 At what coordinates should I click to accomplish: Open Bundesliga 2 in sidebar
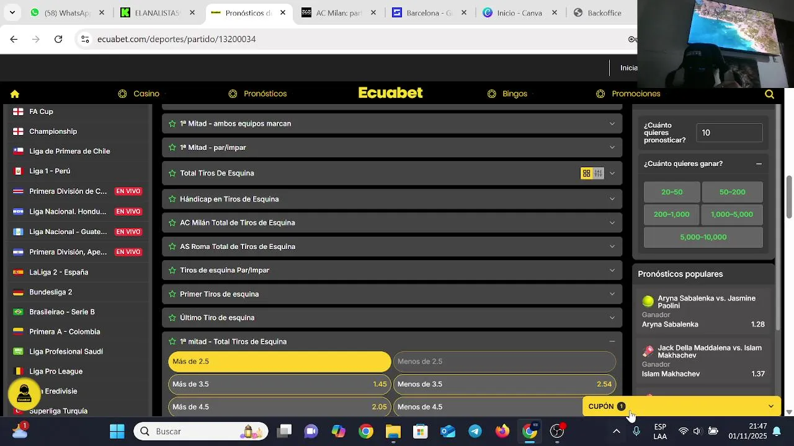51,292
